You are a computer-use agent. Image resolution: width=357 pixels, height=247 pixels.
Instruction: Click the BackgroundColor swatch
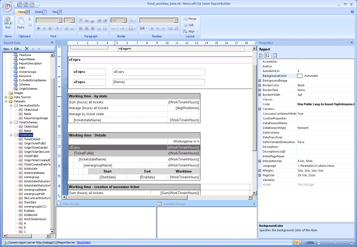300,76
